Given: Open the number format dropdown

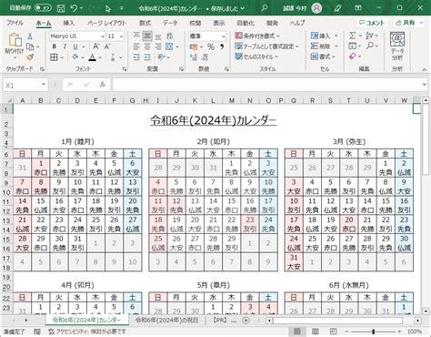Looking at the screenshot, I should pyautogui.click(x=224, y=36).
